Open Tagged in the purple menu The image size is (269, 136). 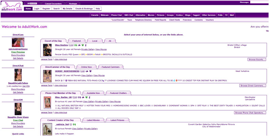pyautogui.click(x=196, y=15)
